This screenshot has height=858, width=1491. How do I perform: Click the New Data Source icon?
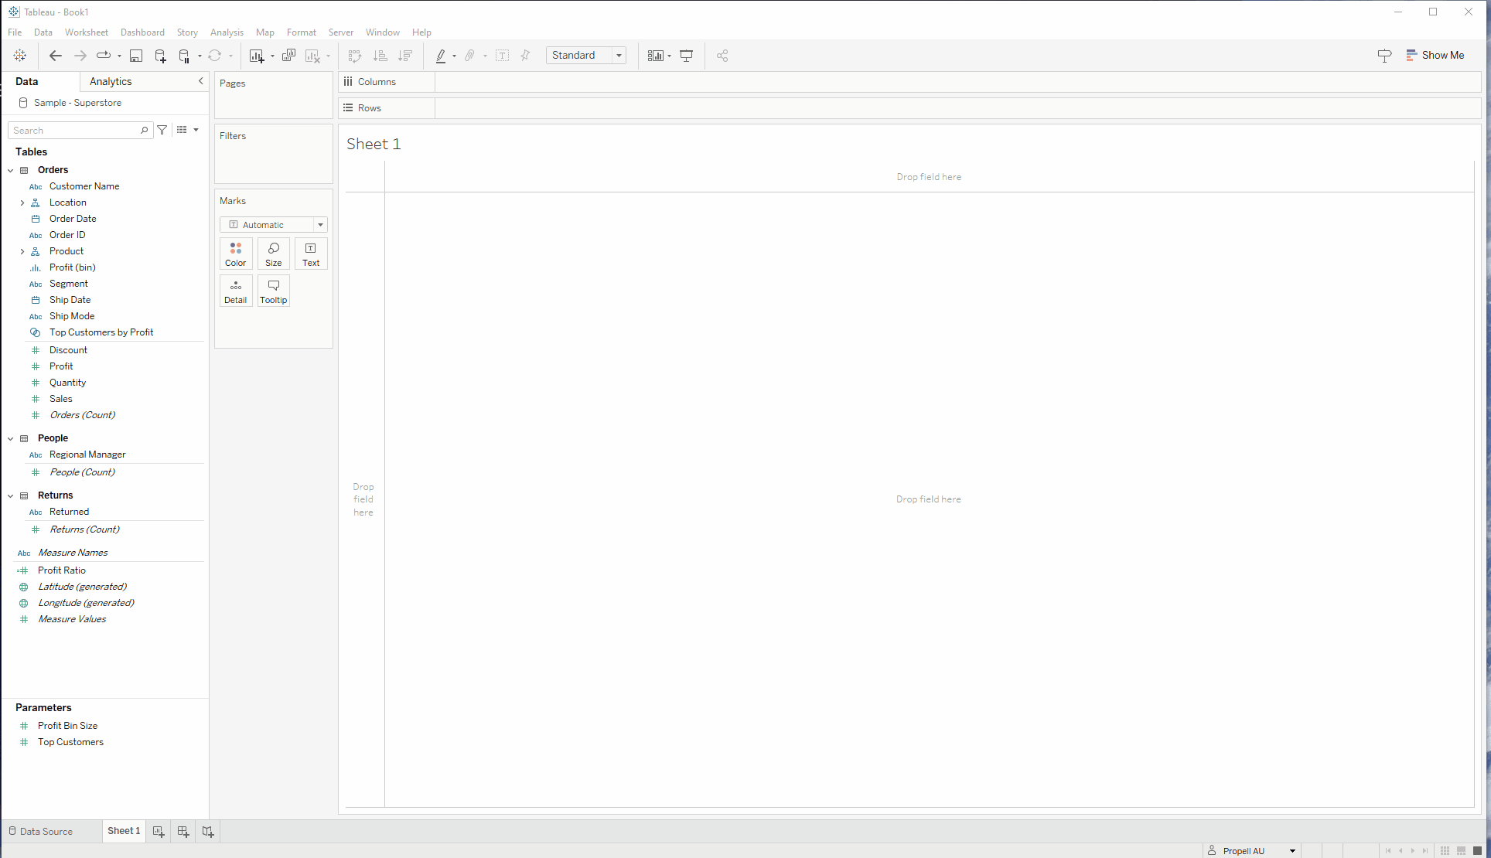(160, 56)
